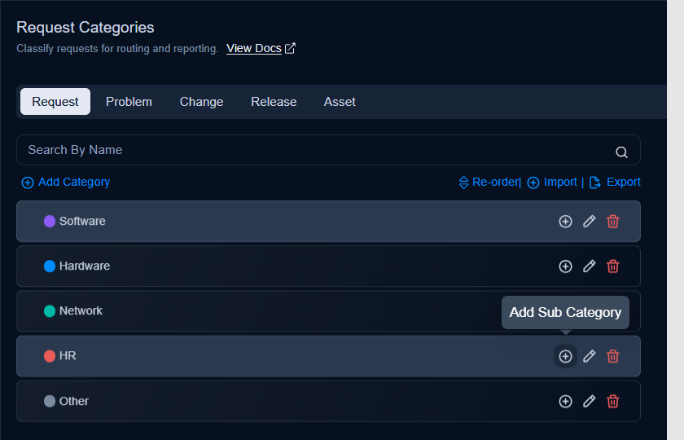Click the blue Hardware color dot
The height and width of the screenshot is (440, 684).
click(x=50, y=266)
